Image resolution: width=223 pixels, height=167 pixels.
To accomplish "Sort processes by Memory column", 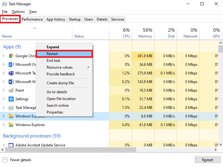I will (143, 34).
